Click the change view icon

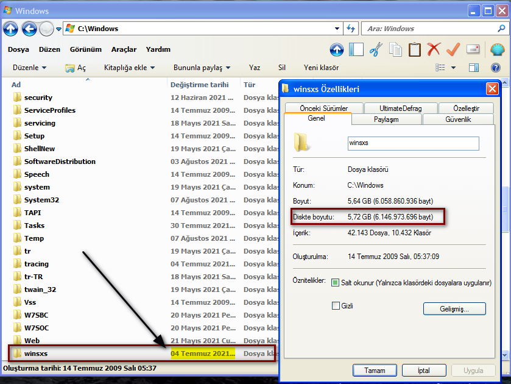point(440,68)
